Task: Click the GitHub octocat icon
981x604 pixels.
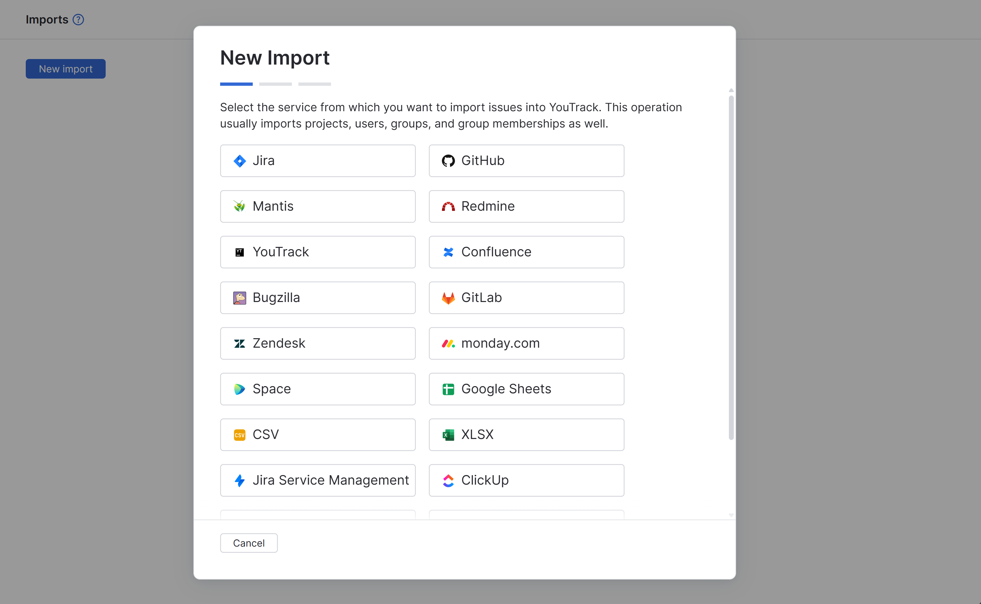Action: click(x=448, y=161)
